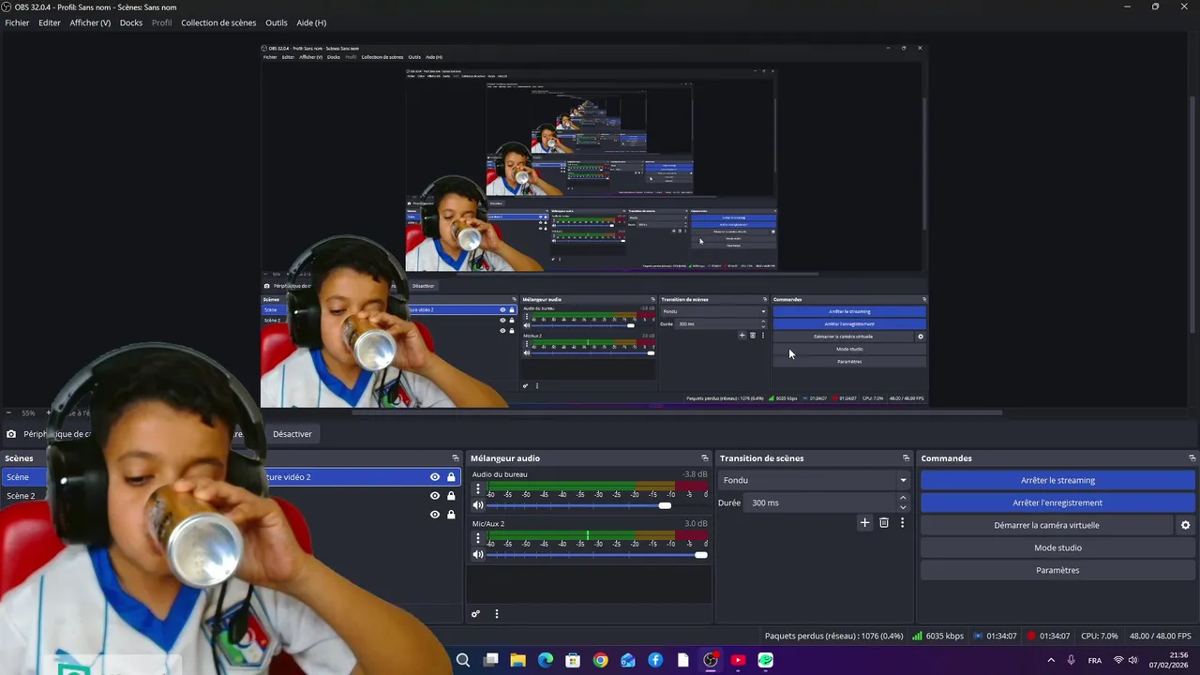Click the preview horizontal scrollbar
This screenshot has width=1200, height=675.
(677, 412)
